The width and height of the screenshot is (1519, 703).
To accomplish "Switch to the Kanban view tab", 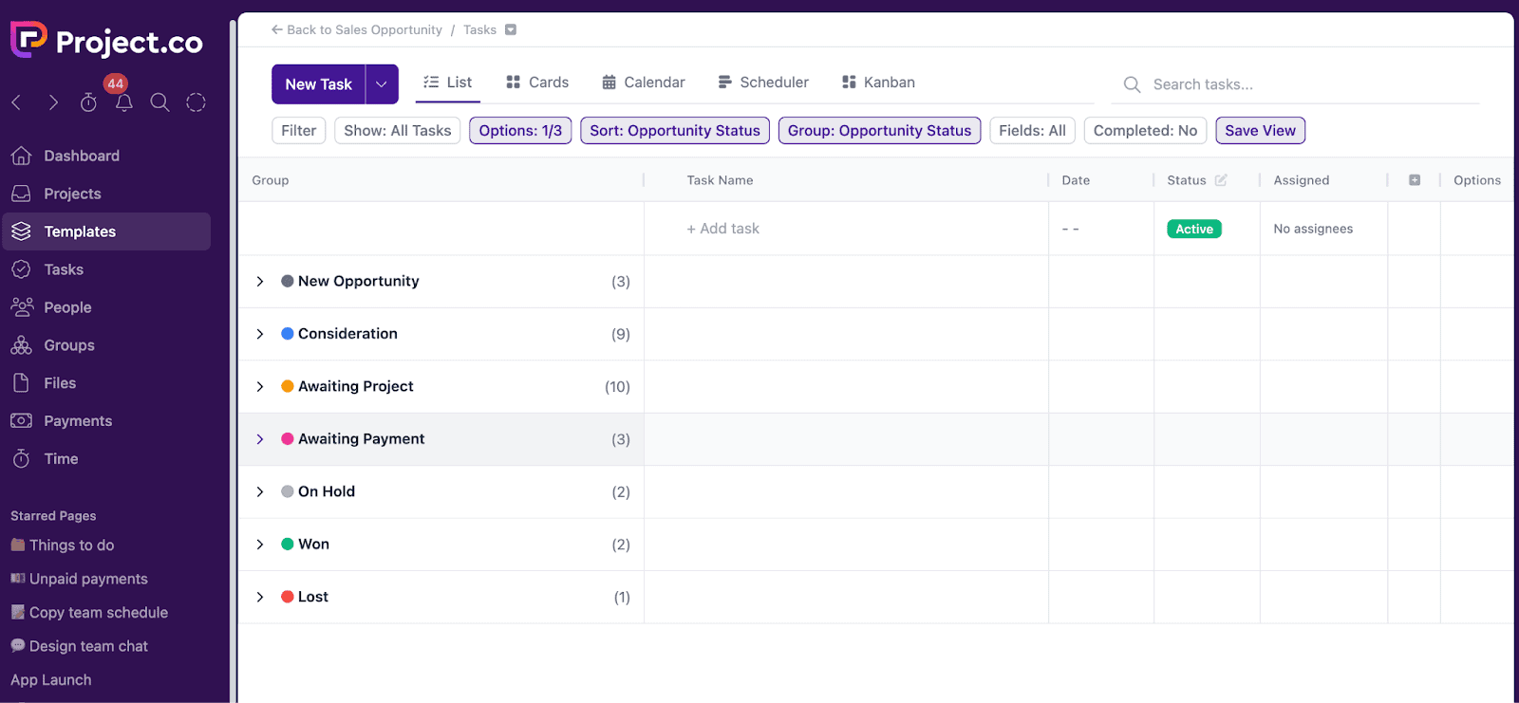I will (x=878, y=83).
